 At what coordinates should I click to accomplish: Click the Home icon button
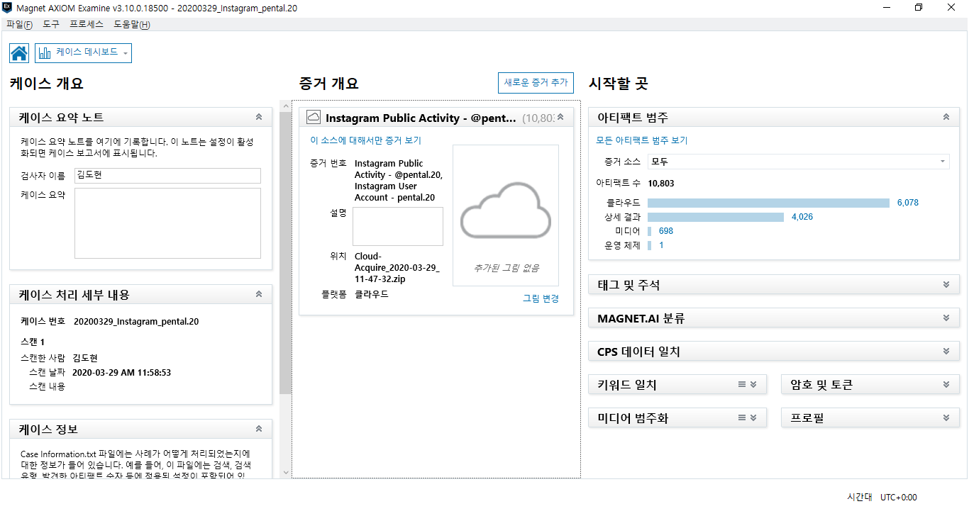(19, 53)
